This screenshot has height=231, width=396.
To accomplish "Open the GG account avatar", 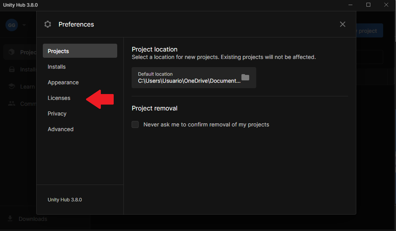I will 12,25.
